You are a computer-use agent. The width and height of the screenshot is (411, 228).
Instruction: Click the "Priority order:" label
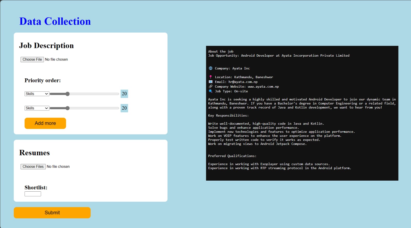(43, 80)
